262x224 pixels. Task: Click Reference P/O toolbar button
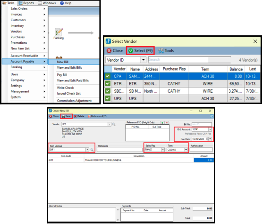97,116
